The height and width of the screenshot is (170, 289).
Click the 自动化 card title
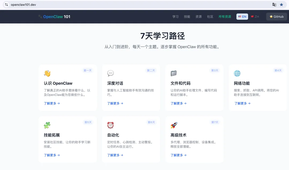[113, 135]
